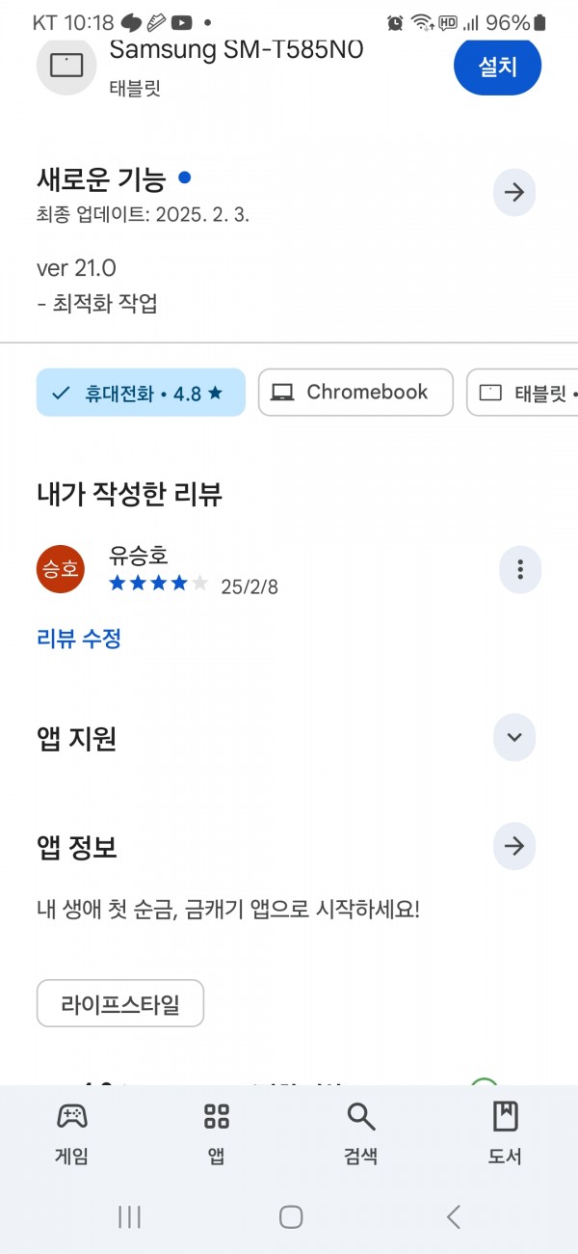Open the 검색 tab

[x=360, y=1134]
